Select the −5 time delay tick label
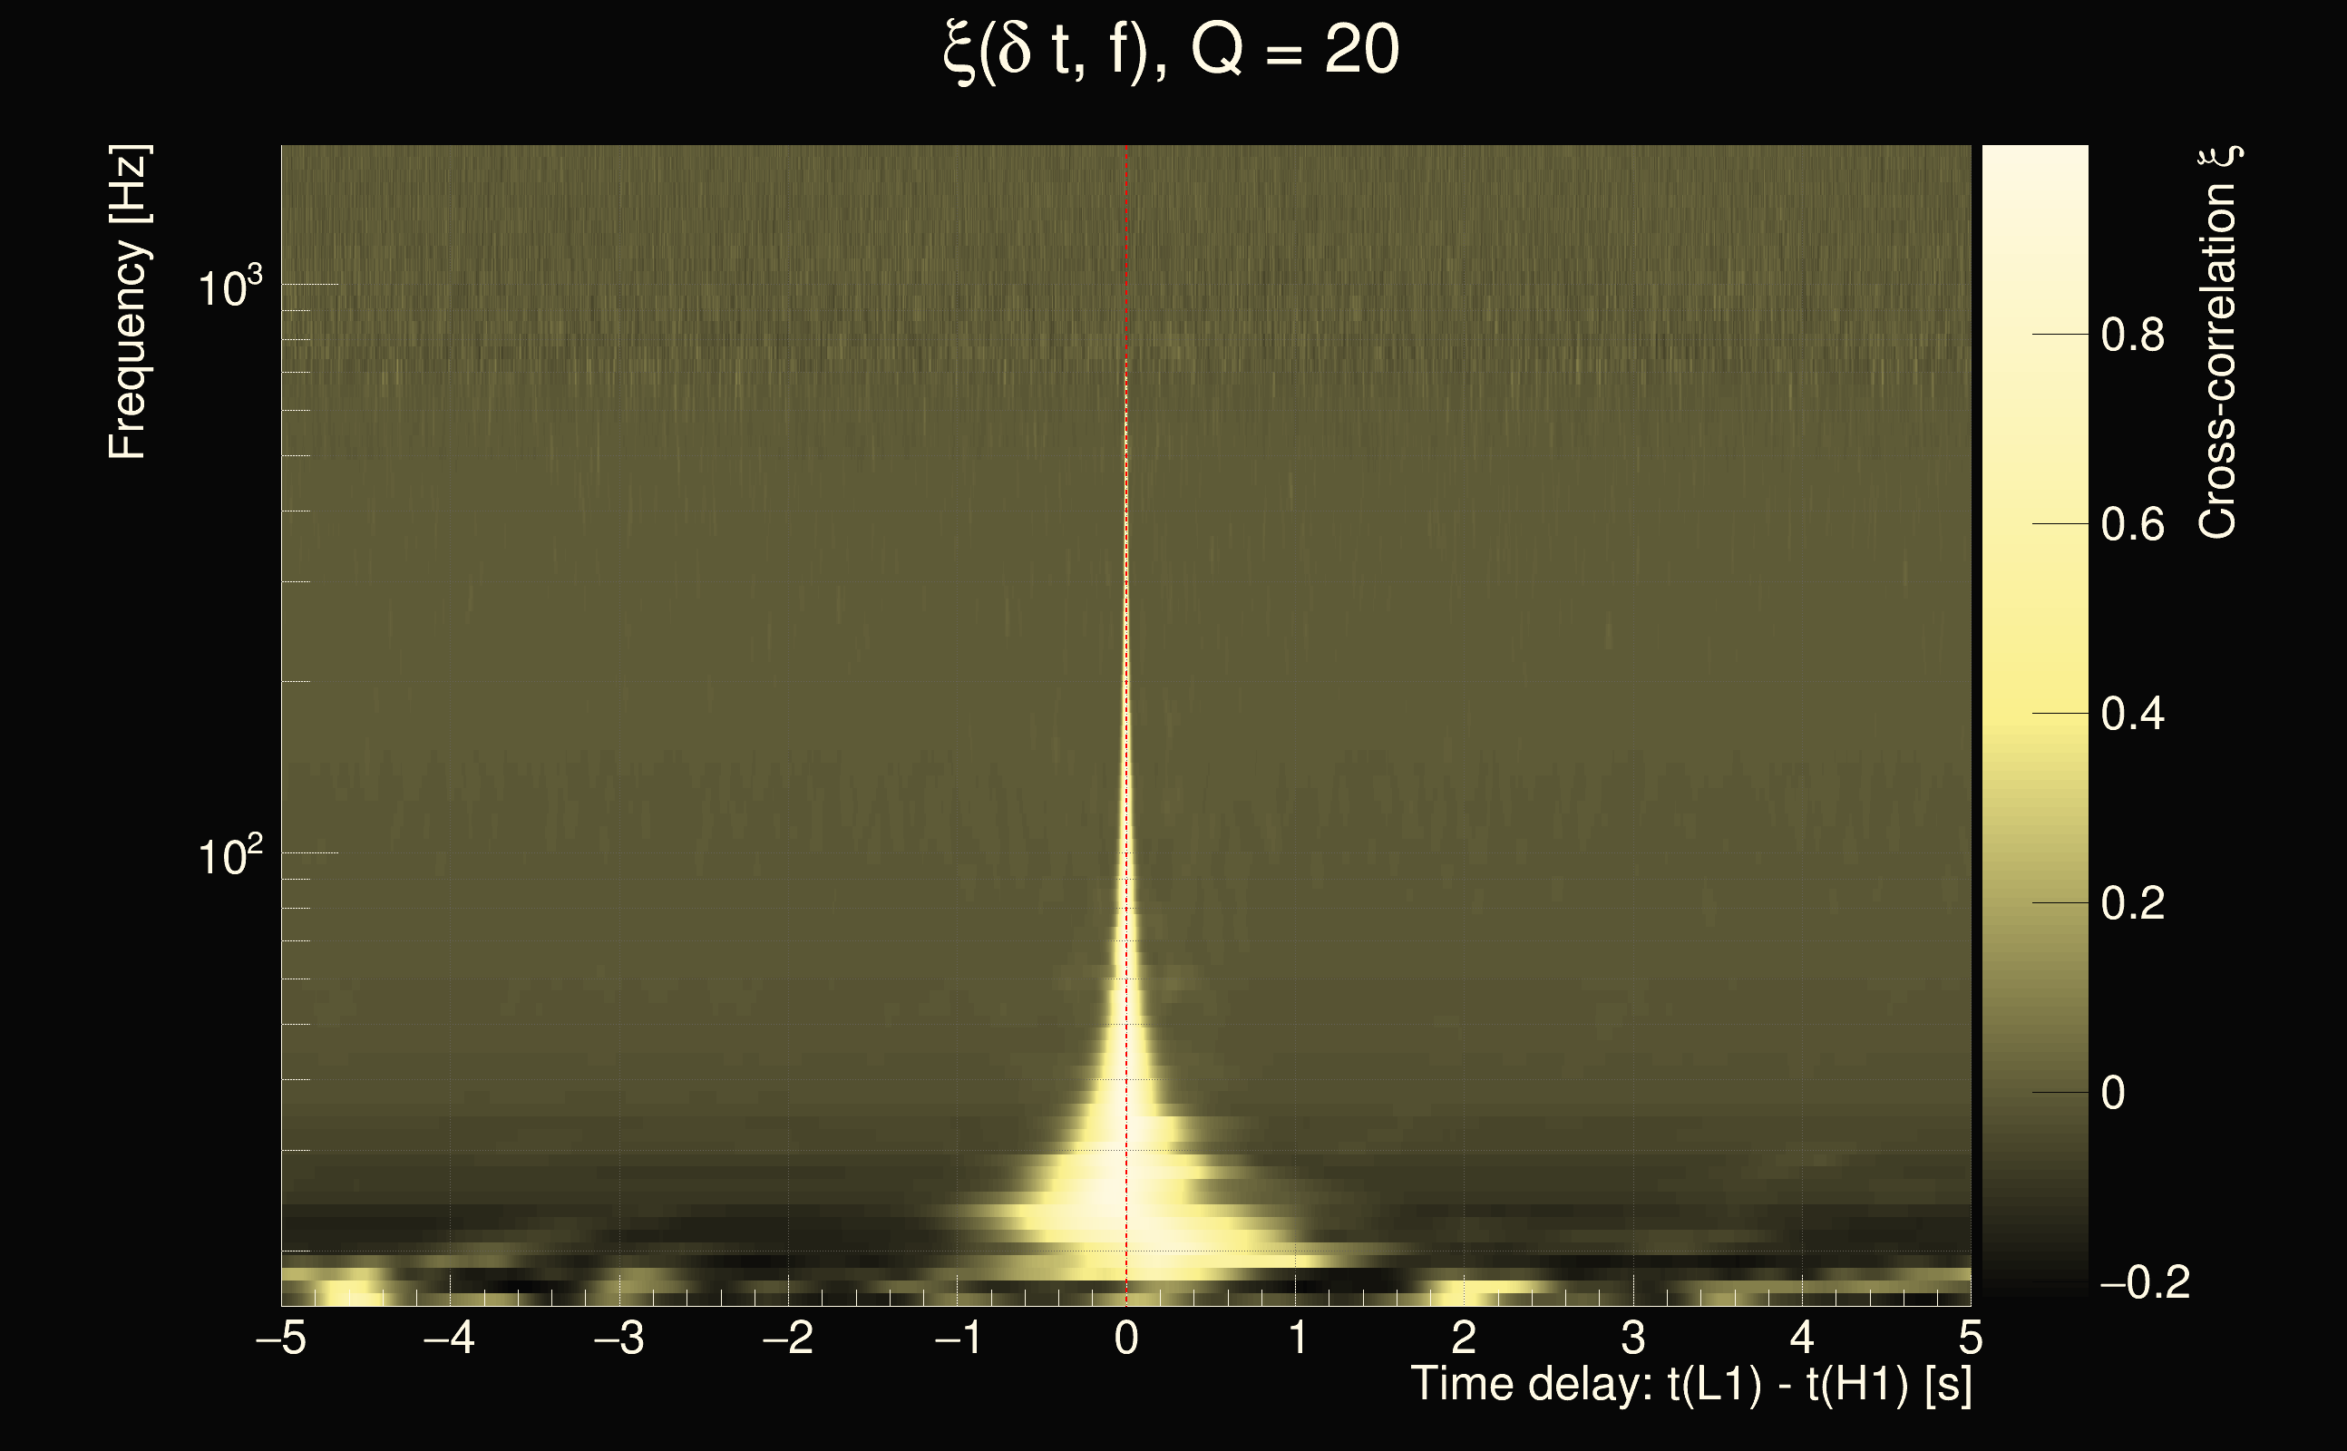 point(280,1338)
